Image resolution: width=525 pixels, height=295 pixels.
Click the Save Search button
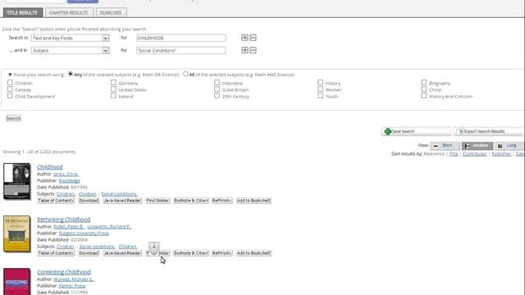(x=416, y=131)
